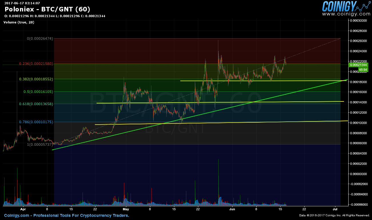
Task: Click the O/H/L/C values line under the title
Action: point(55,16)
